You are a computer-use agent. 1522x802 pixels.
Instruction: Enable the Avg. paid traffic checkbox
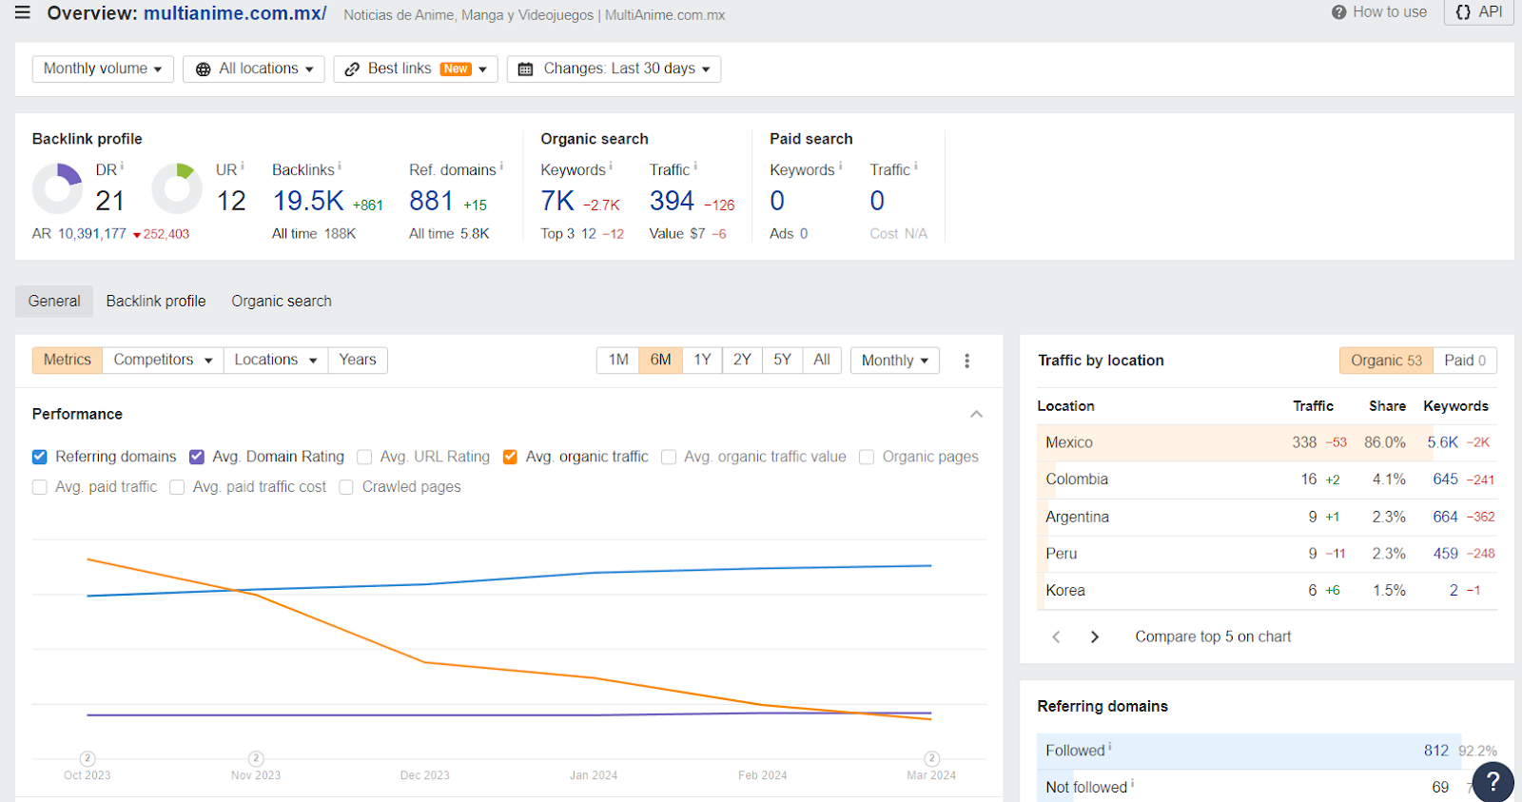pos(39,487)
